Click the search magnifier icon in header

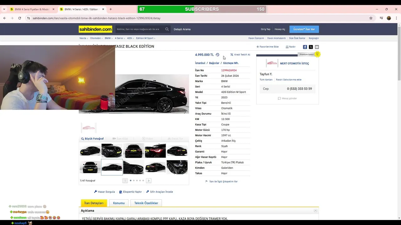tap(167, 29)
